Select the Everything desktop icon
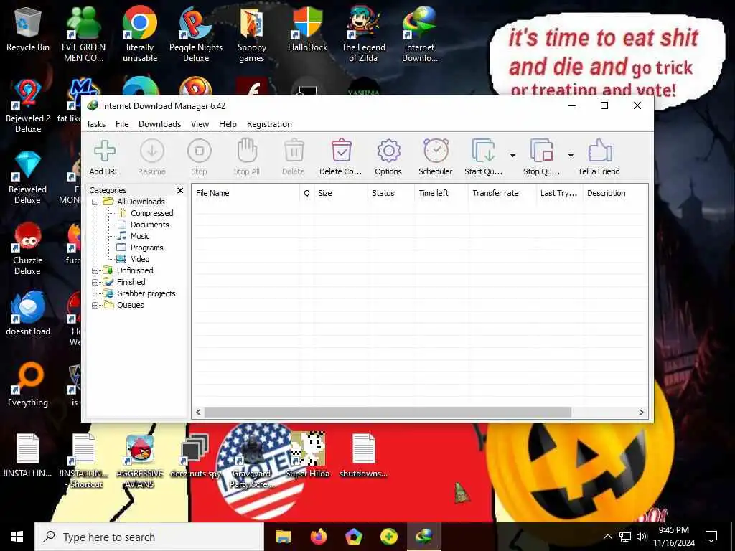The width and height of the screenshot is (735, 551). pos(28,385)
